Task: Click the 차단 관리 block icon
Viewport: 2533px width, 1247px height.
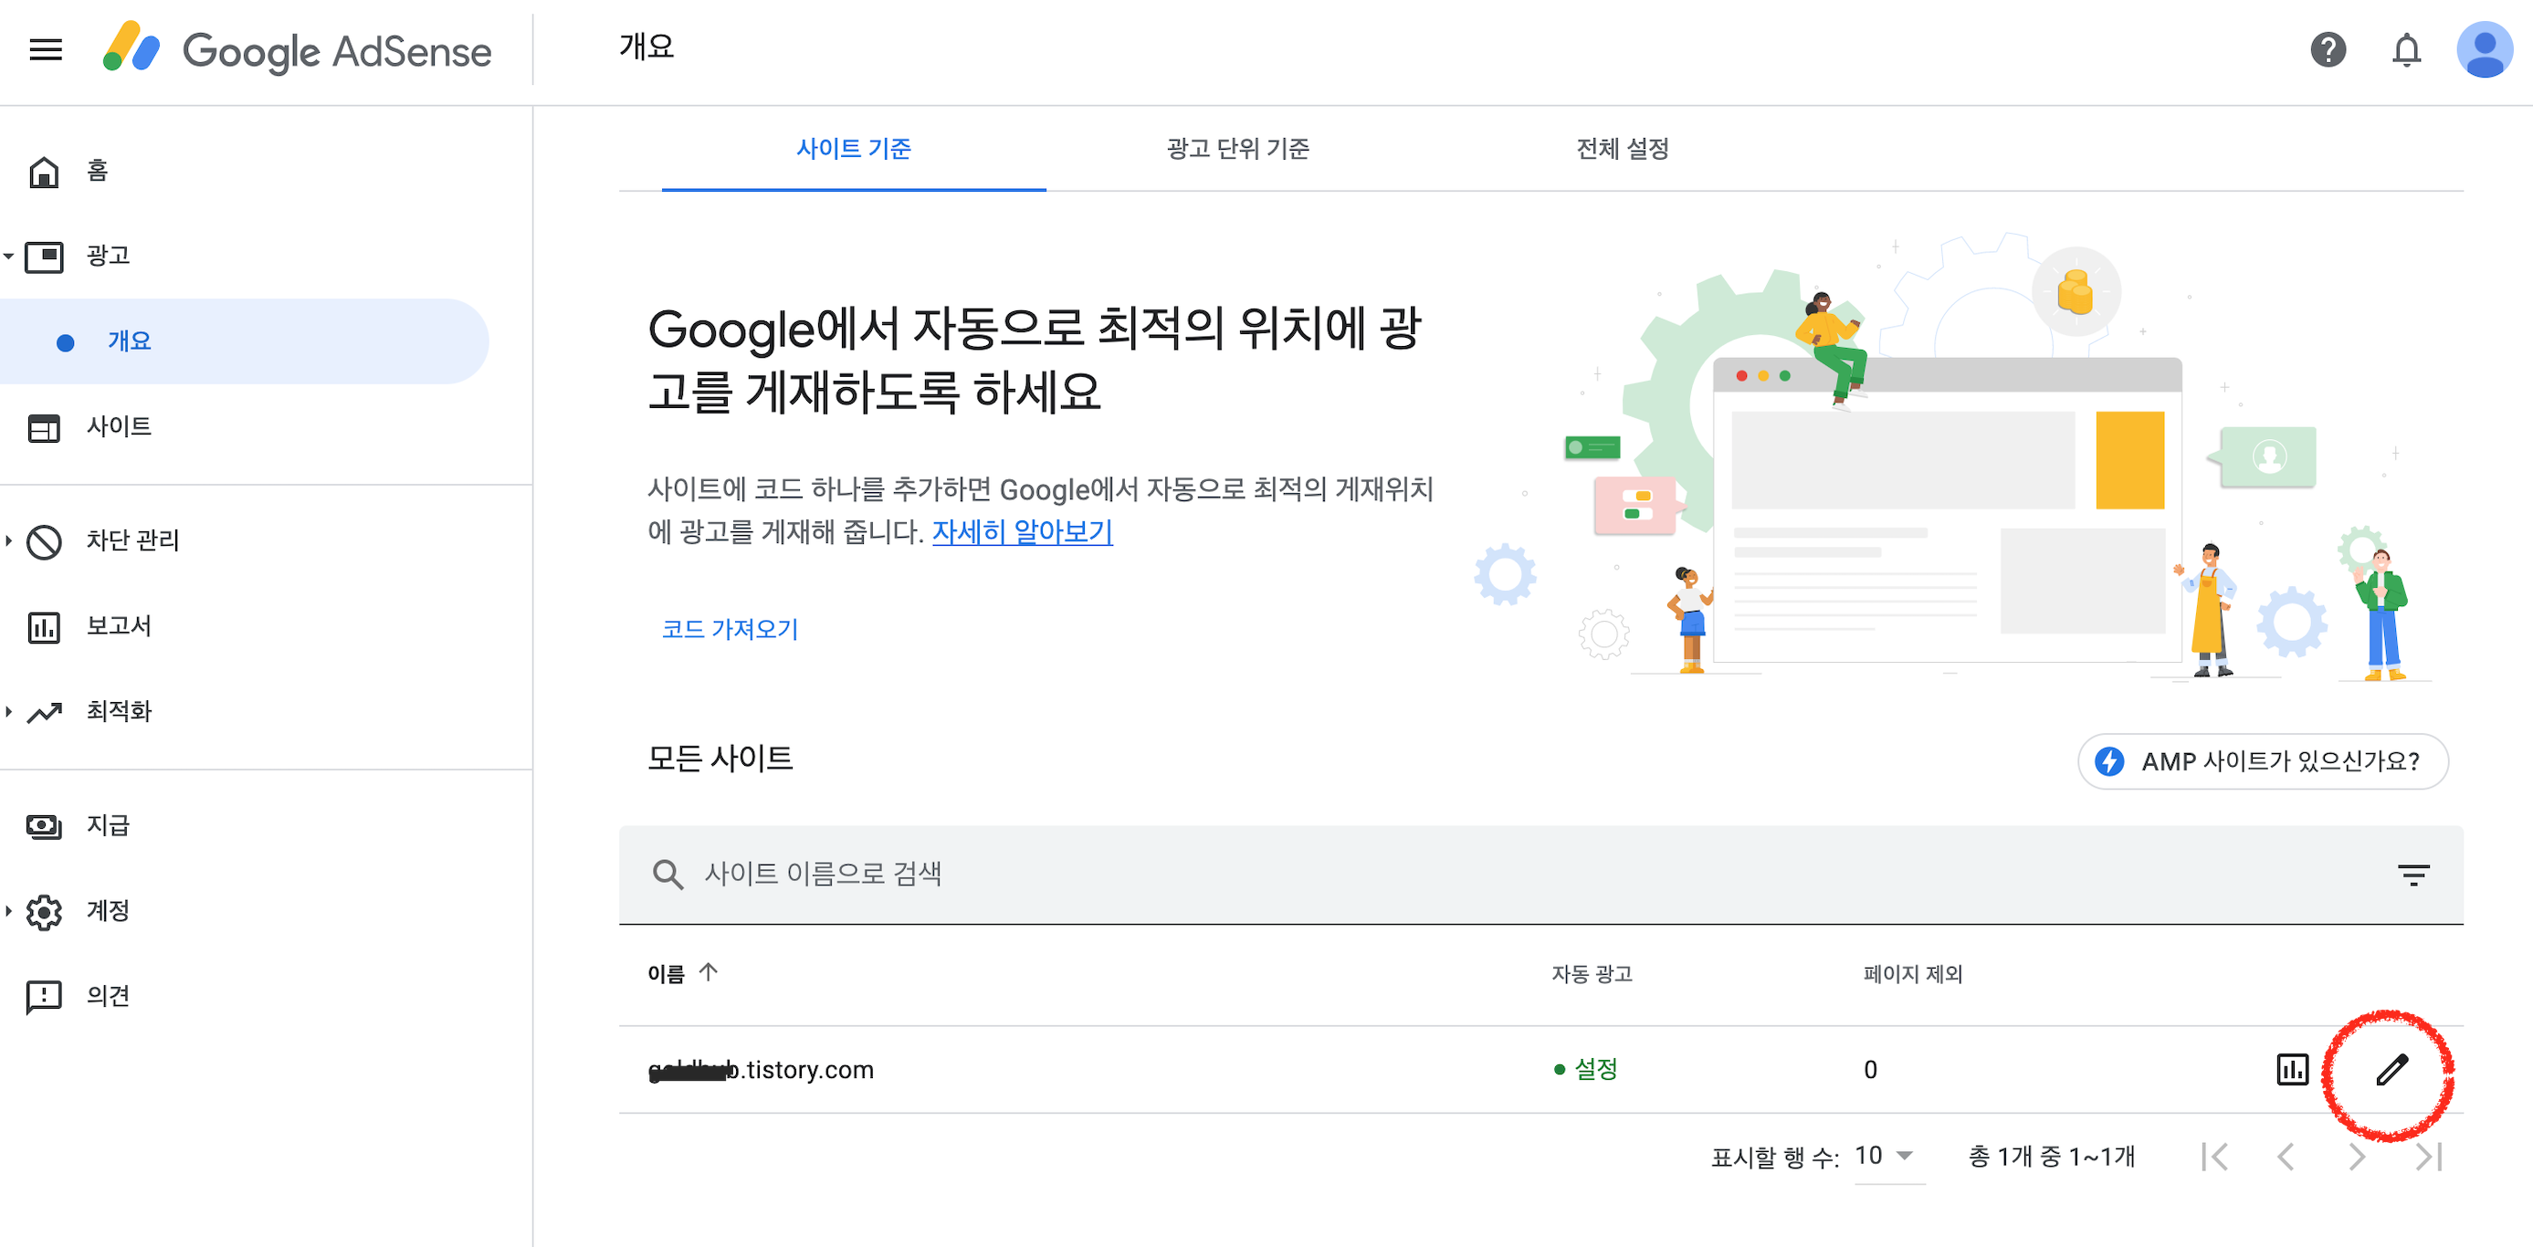Action: click(x=44, y=541)
